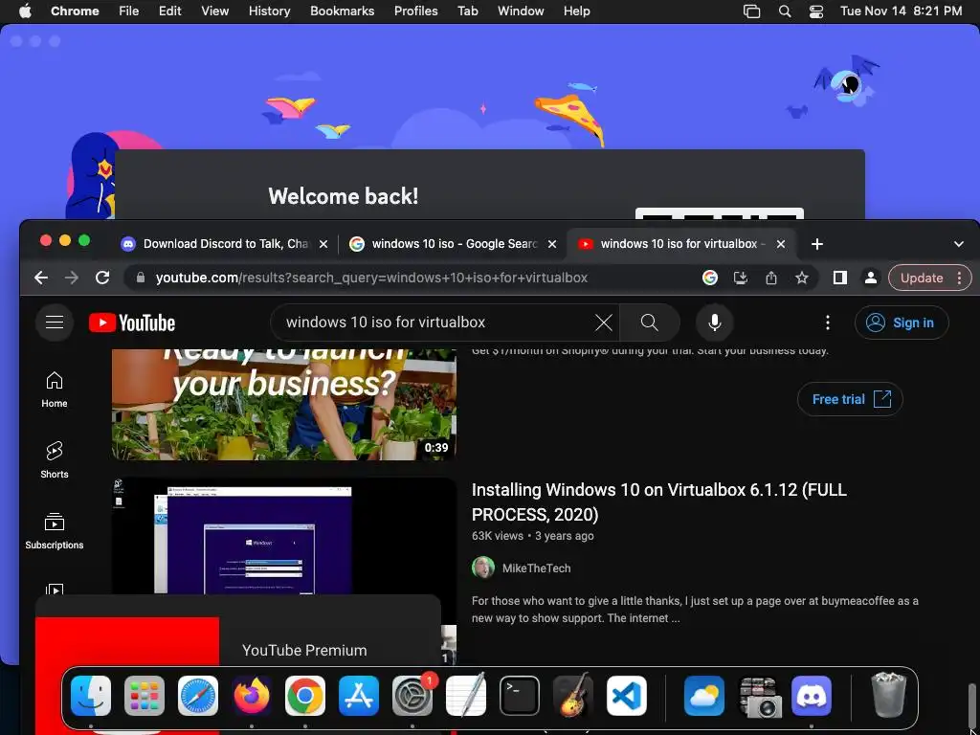Open the YouTube hamburger guide menu
The image size is (980, 735).
(55, 323)
